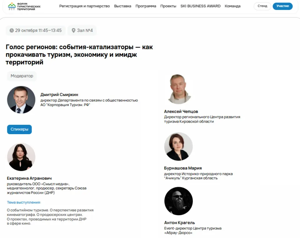This screenshot has height=238, width=300.
Task: Click Бурнашова's title директор Историко-природного парка
Action: click(198, 176)
